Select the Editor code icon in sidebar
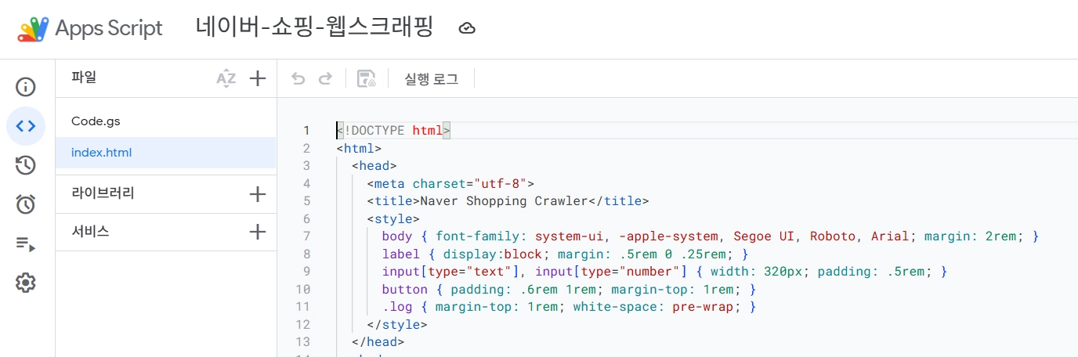This screenshot has width=1078, height=357. [26, 126]
